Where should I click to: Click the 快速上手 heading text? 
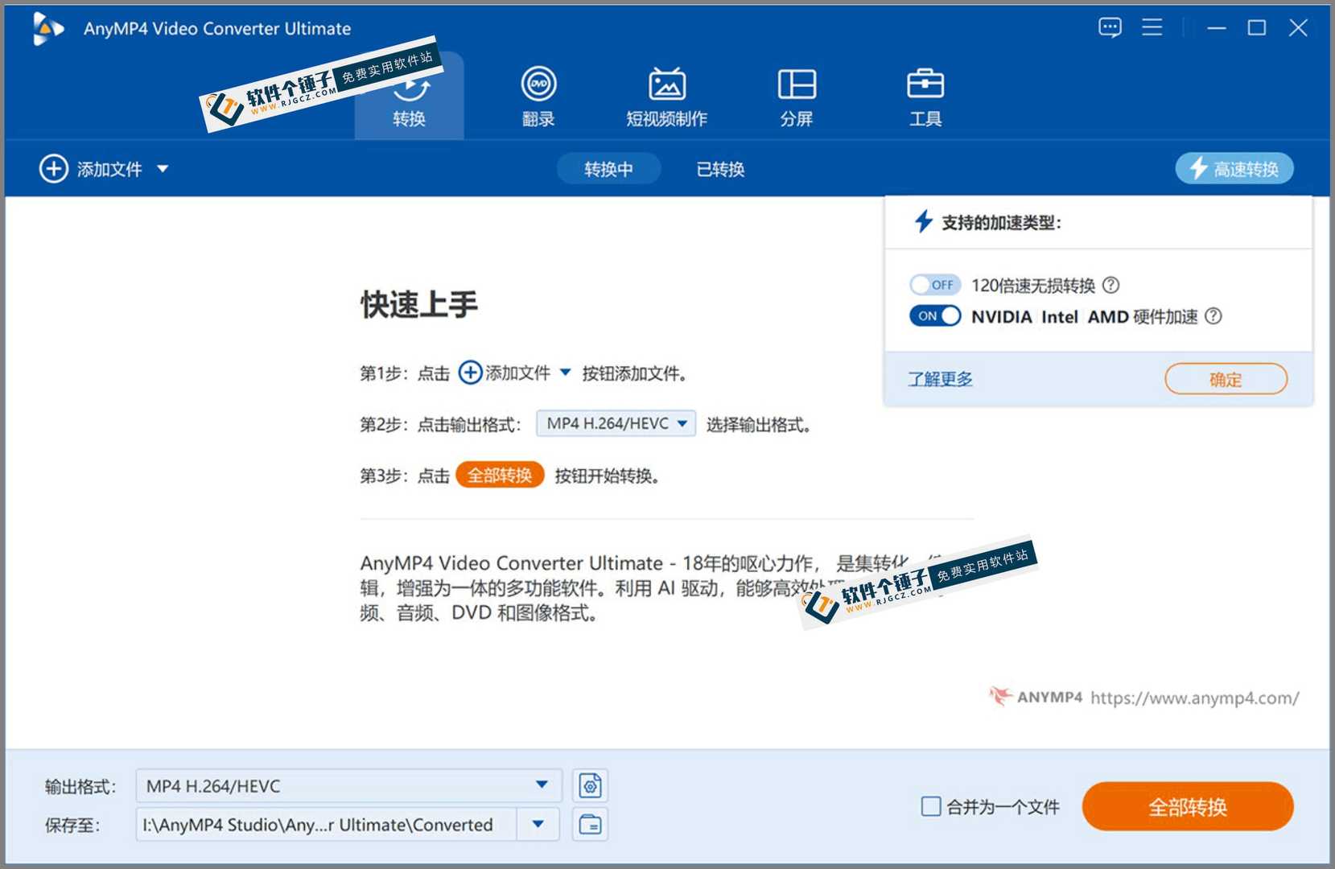418,305
